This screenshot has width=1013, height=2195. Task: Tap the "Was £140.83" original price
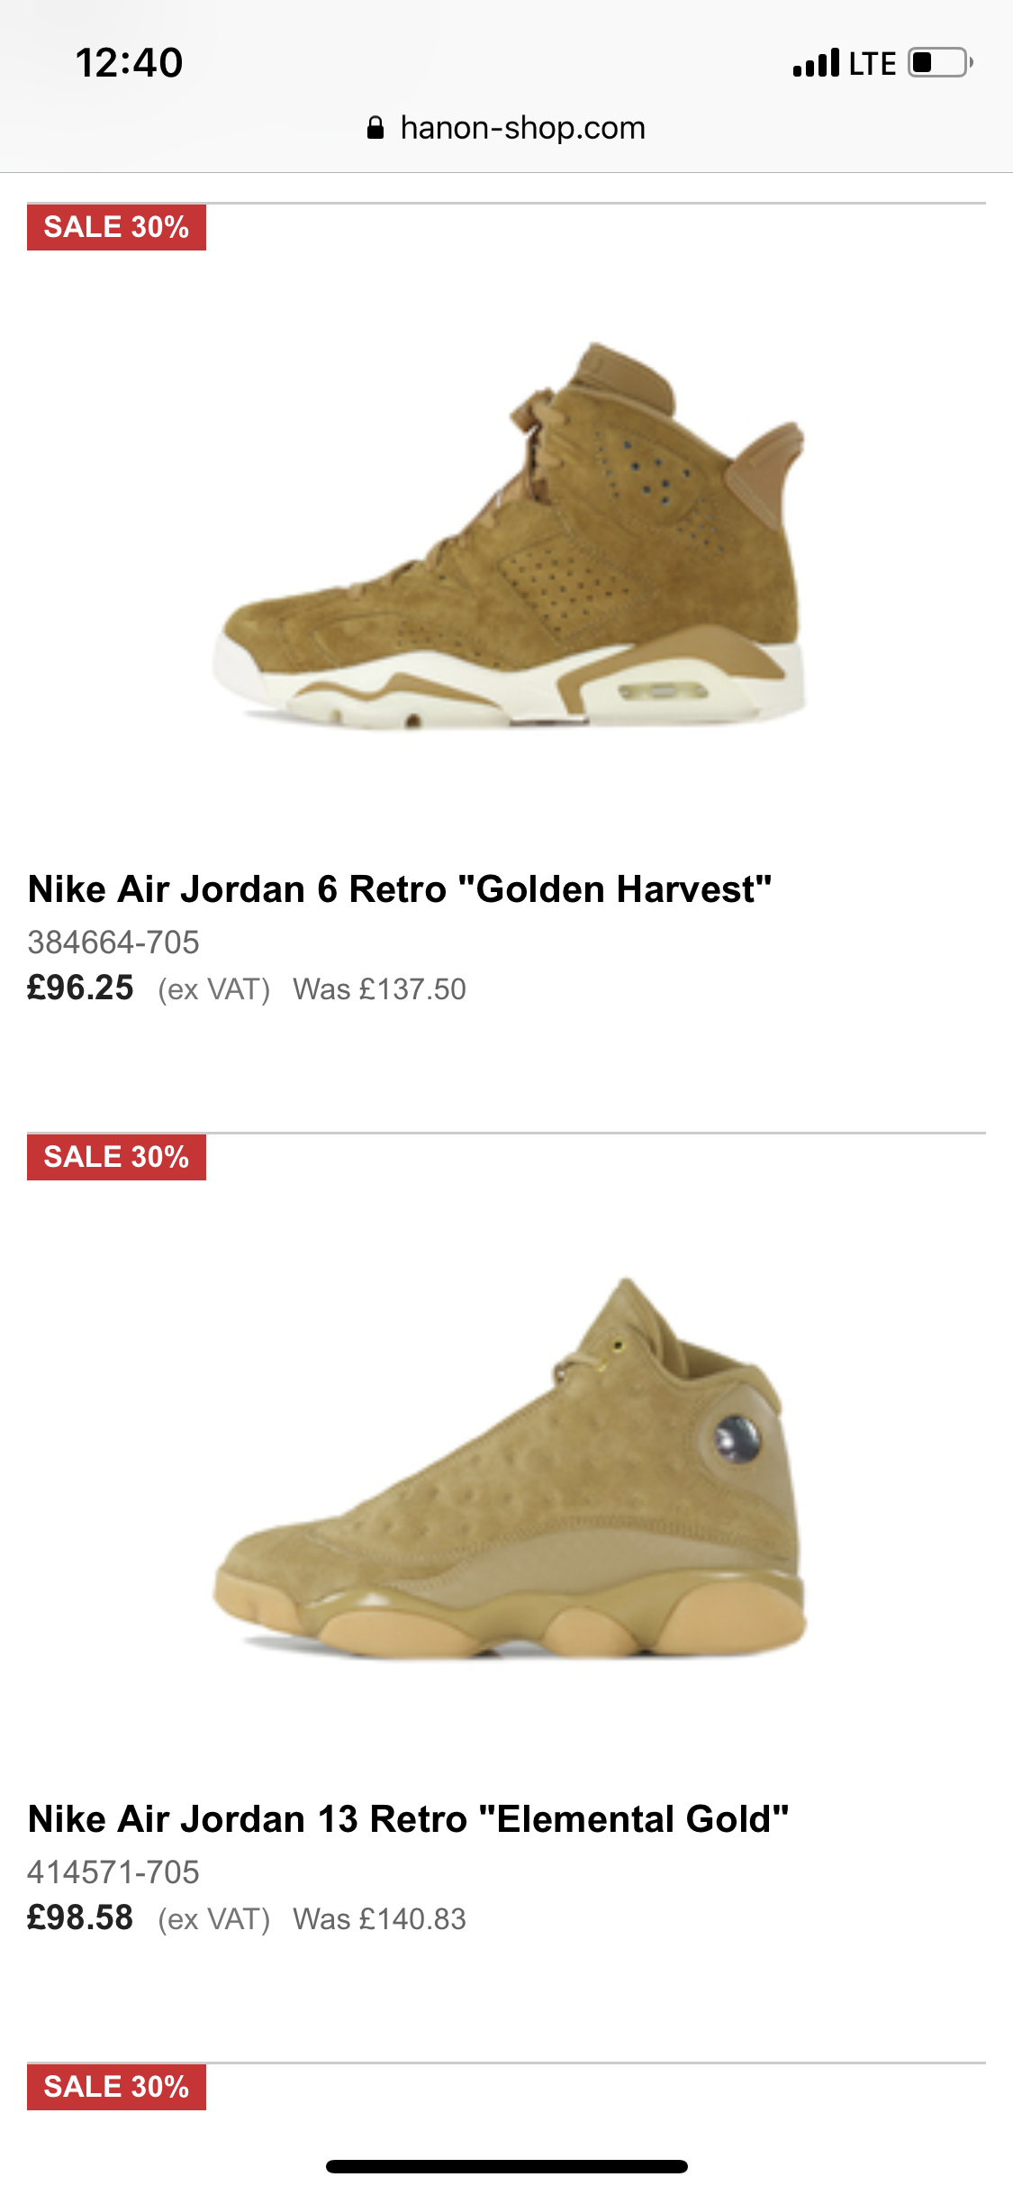pyautogui.click(x=379, y=1919)
